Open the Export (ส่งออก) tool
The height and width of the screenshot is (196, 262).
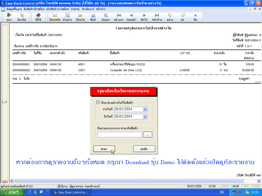pos(105,17)
